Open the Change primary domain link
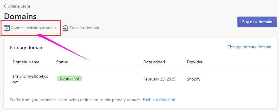 tap(249, 47)
